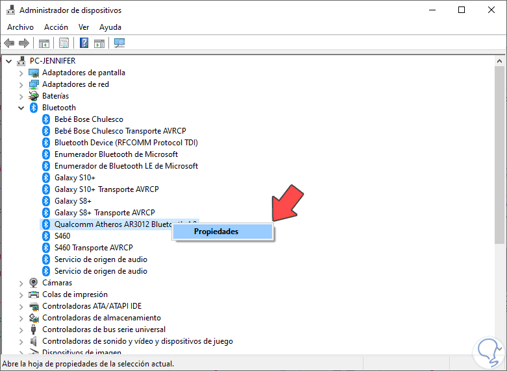Click the scan for hardware changes icon
Viewport: 507px width, 371px height.
pos(119,43)
